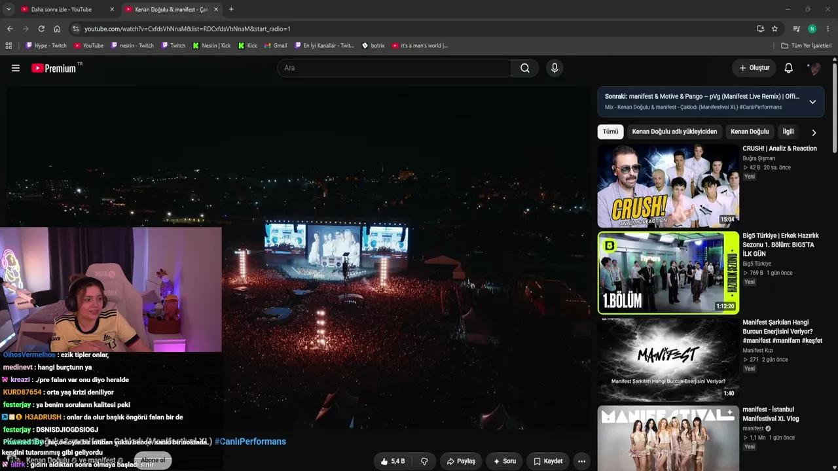This screenshot has height=471, width=838.
Task: Open title 'CRUSH! | Analiz & Reaction'
Action: coord(780,148)
